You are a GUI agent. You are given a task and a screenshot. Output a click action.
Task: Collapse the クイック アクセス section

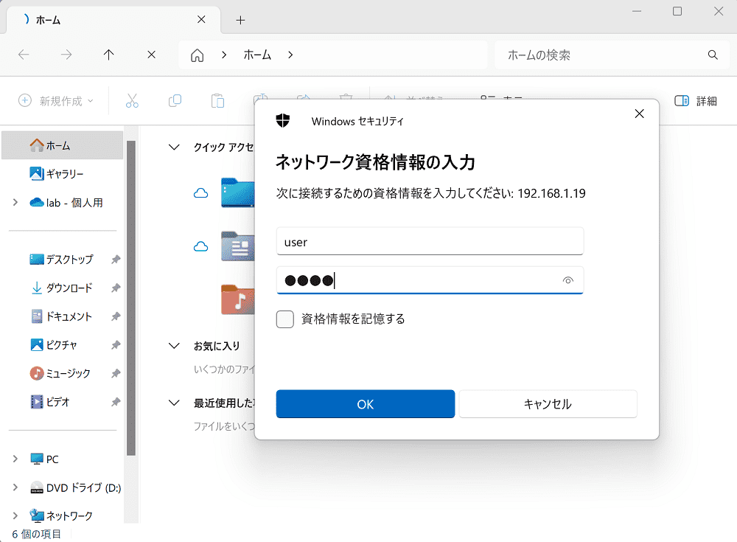click(174, 147)
